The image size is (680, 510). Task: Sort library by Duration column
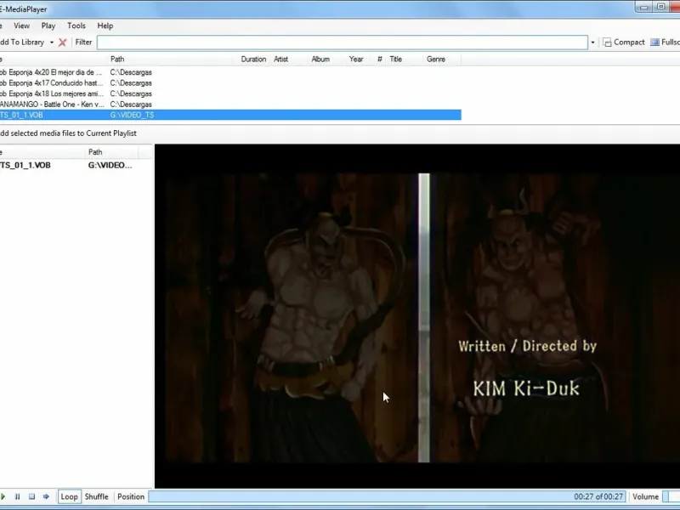253,59
